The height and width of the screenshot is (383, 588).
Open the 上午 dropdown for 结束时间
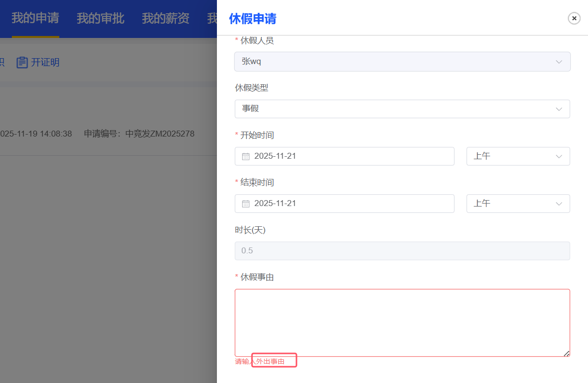pos(518,204)
